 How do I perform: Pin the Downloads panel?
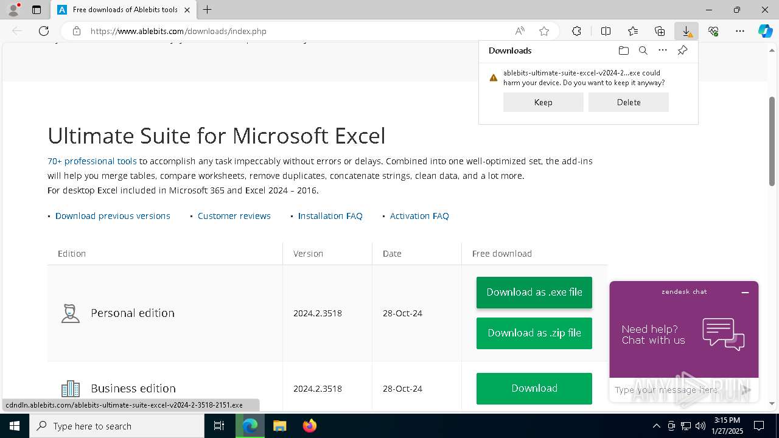coord(682,50)
